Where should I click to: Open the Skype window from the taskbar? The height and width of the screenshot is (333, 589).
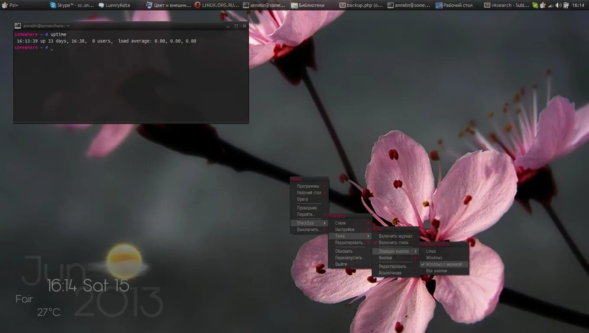(x=72, y=5)
